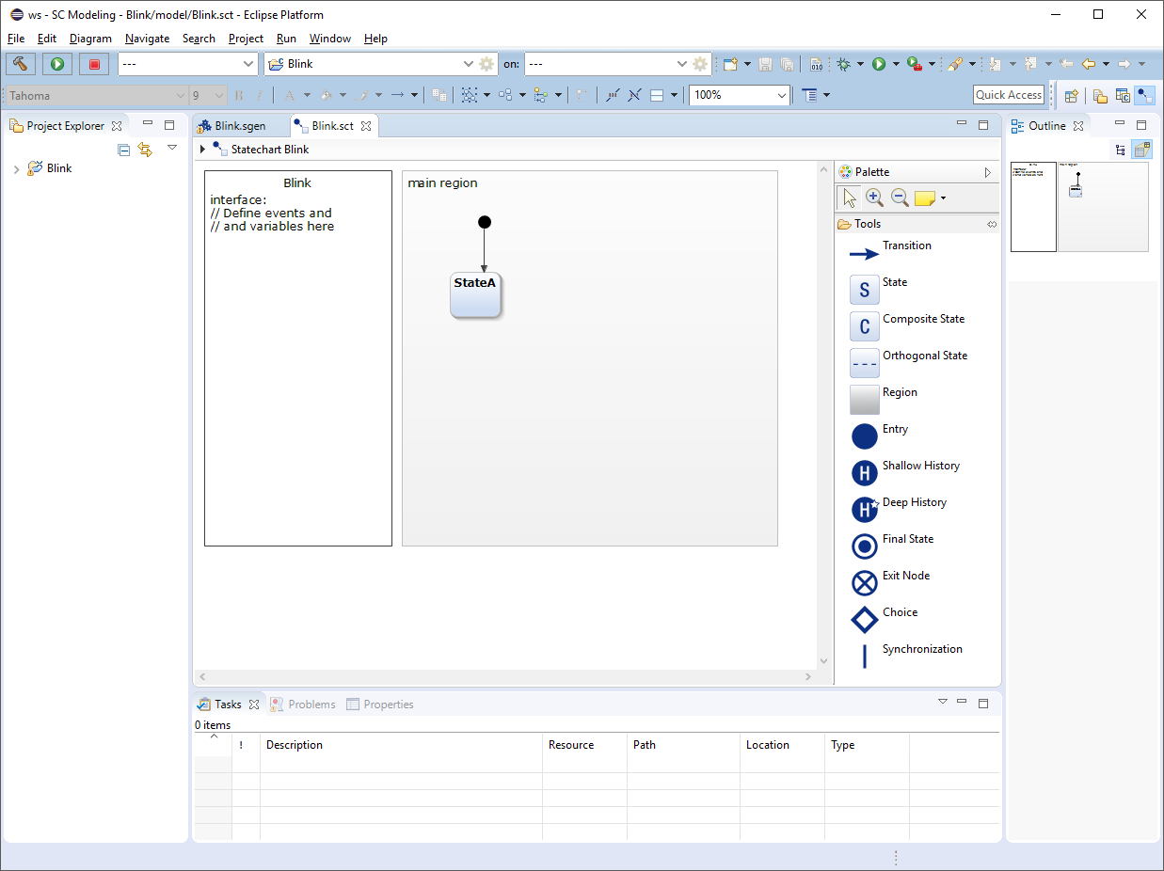Click the zoom in palette tool
This screenshot has height=871, width=1164.
tap(874, 198)
